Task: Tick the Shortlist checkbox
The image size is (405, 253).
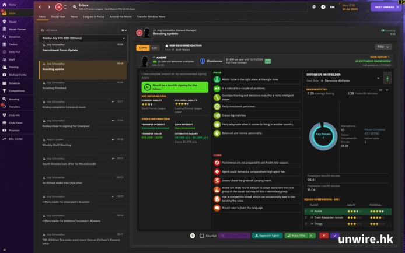Action: pyautogui.click(x=202, y=236)
